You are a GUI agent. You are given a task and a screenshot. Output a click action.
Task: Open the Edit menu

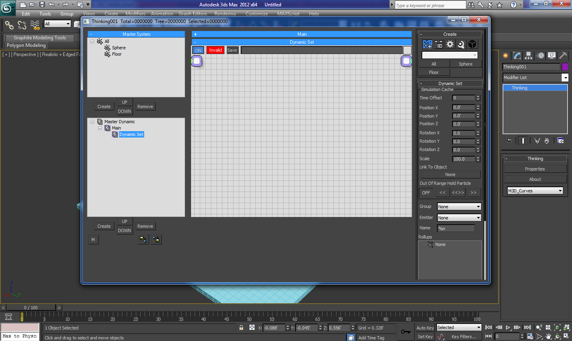pyautogui.click(x=26, y=14)
